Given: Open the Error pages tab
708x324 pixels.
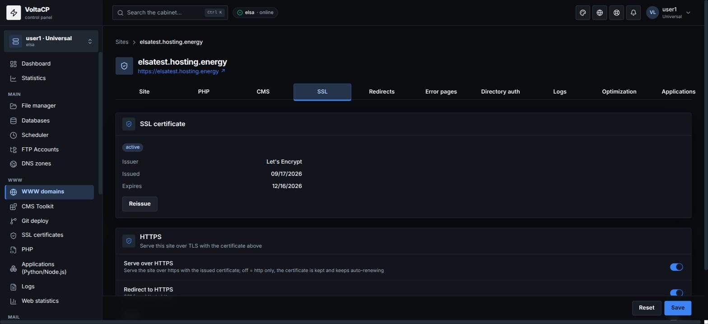Looking at the screenshot, I should (441, 92).
